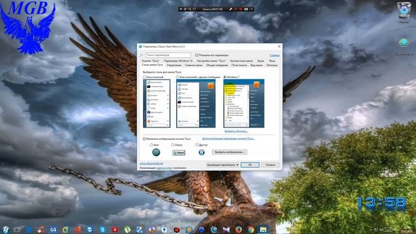This screenshot has width=416, height=234.
Task: Select the 'Классический' style radio button
Action: click(x=144, y=77)
